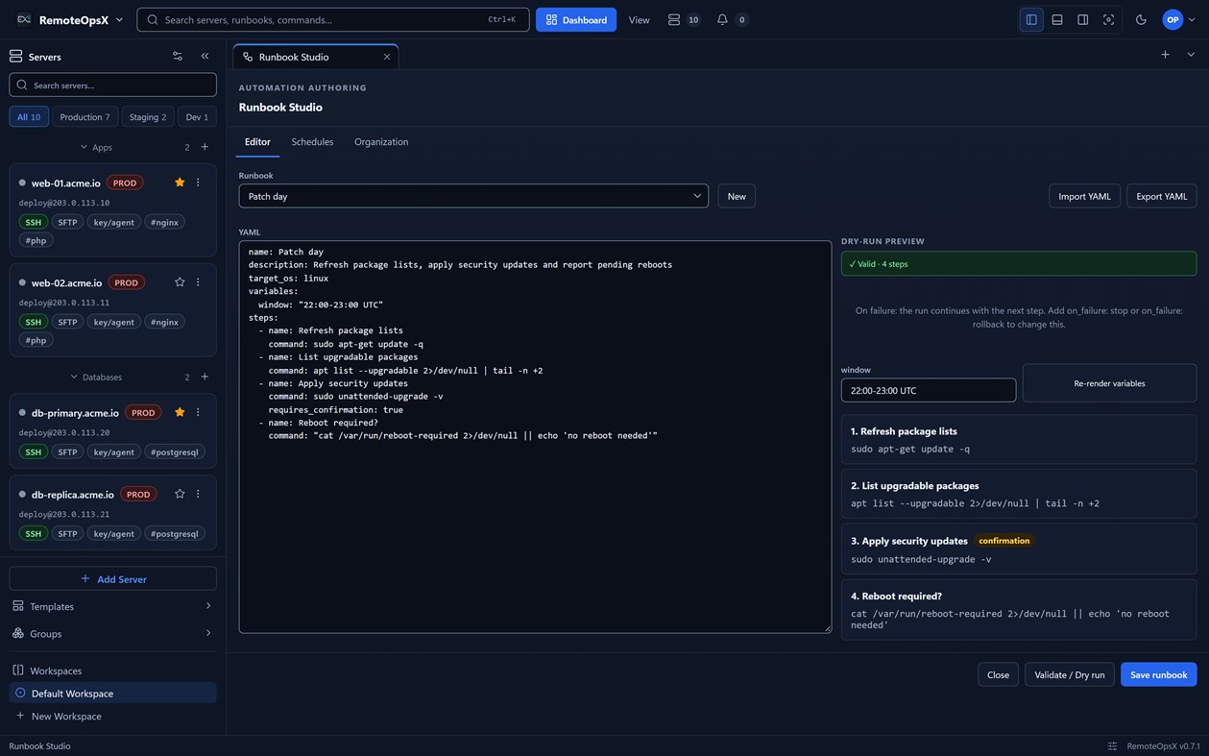The image size is (1209, 756).
Task: Click into the YAML editor text area
Action: [x=535, y=437]
